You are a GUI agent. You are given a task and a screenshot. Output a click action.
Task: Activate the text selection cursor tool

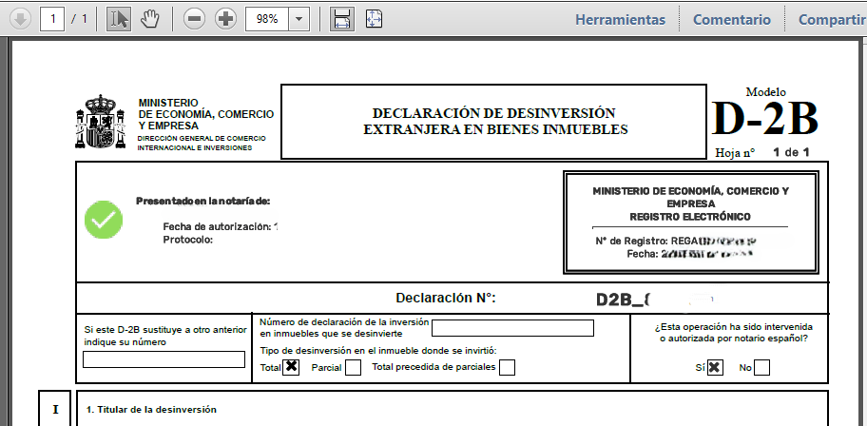pos(118,19)
